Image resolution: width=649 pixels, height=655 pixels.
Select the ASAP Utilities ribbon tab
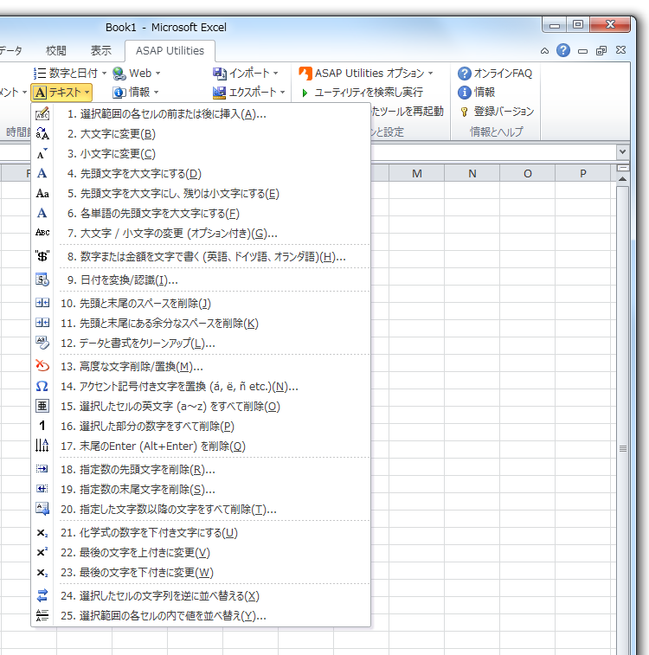(x=170, y=50)
